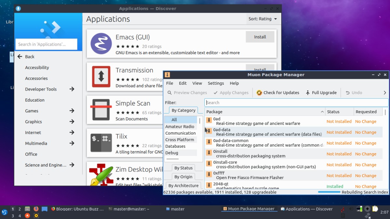Click the Tilix terminal app icon
Image resolution: width=390 pixels, height=219 pixels.
(x=101, y=143)
